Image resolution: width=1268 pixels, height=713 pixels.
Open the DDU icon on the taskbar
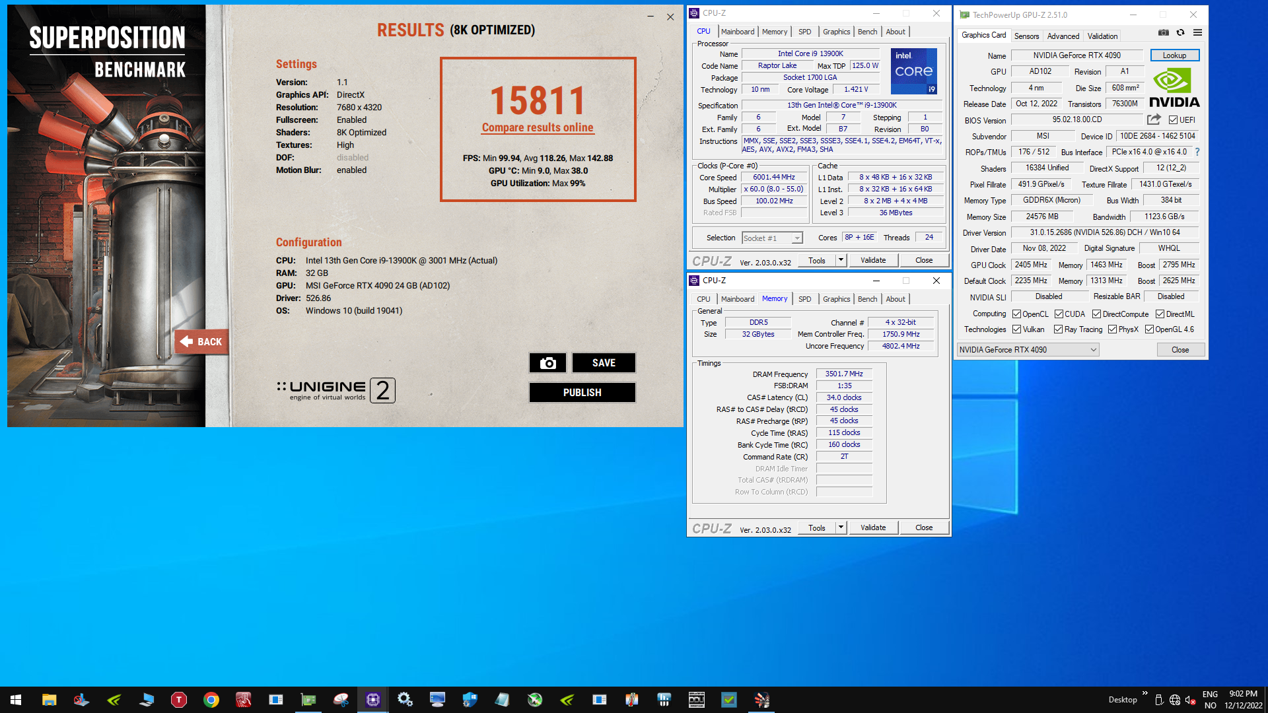[x=697, y=700]
